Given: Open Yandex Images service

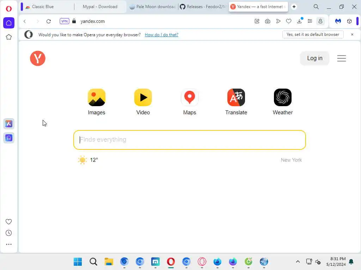Looking at the screenshot, I should tap(97, 102).
